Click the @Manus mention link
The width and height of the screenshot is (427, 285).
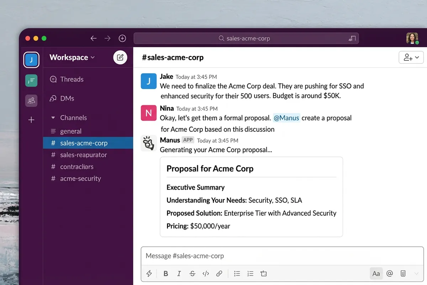tap(286, 118)
